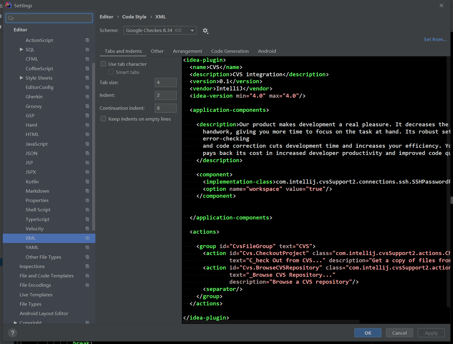Toggle the Smart tabs checkbox
This screenshot has height=344, width=453.
point(111,72)
